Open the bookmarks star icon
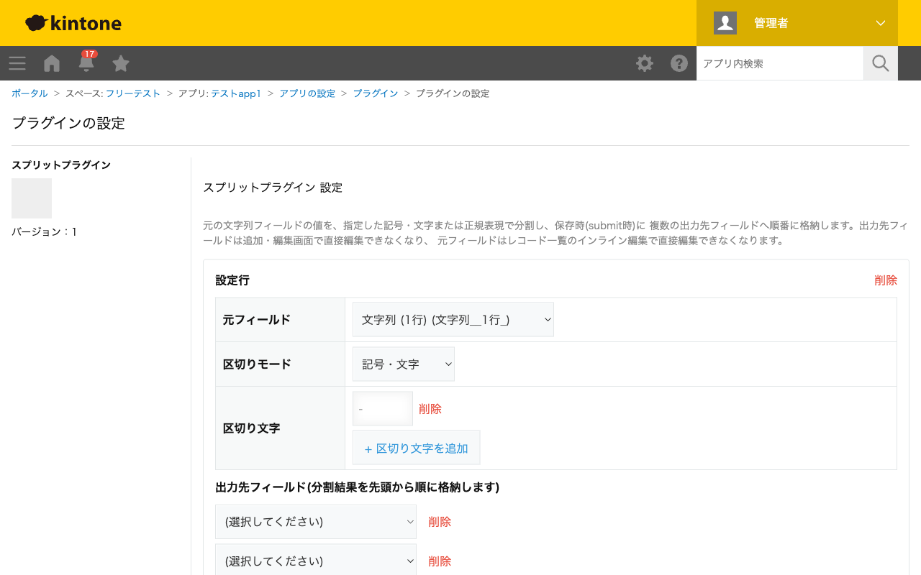This screenshot has width=921, height=575. [x=121, y=63]
